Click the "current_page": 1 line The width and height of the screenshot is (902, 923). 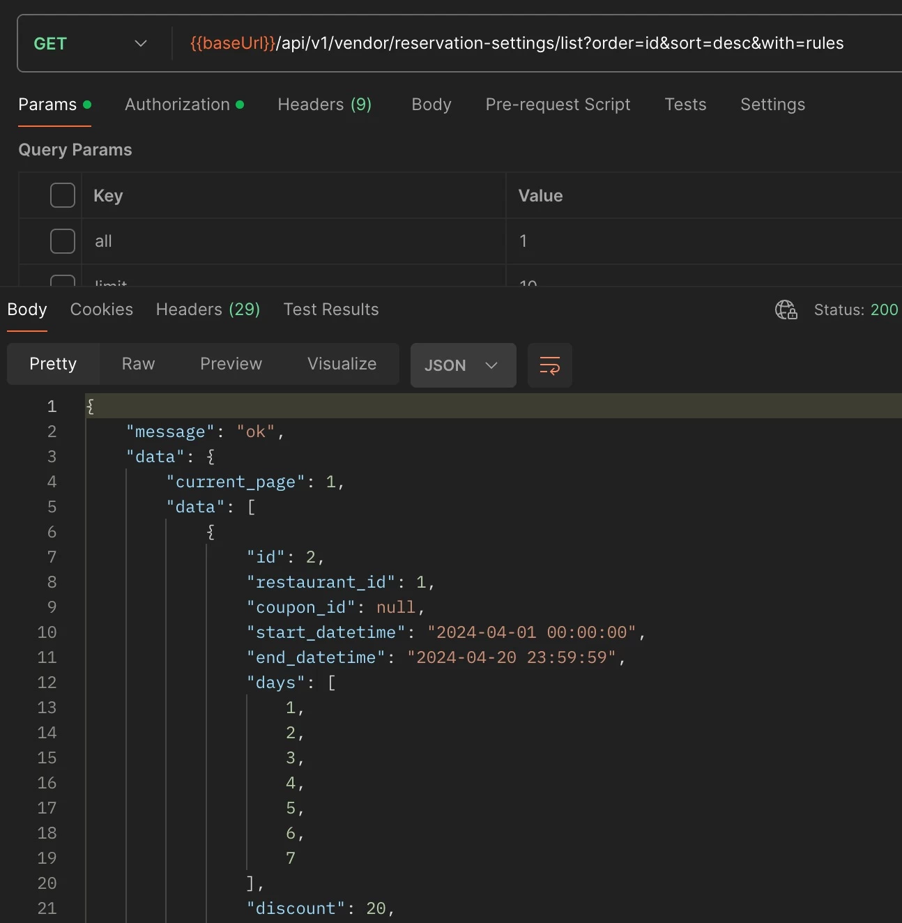[255, 482]
